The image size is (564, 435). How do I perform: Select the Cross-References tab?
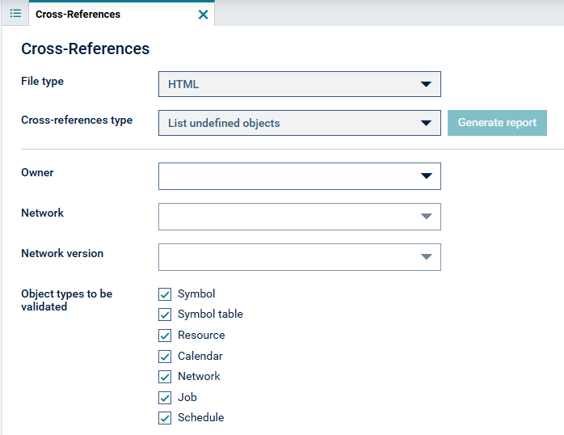click(121, 14)
